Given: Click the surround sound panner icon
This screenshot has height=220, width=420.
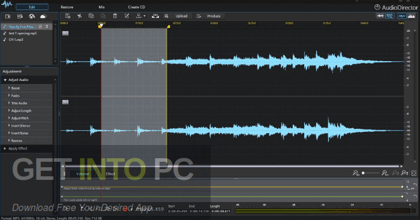Looking at the screenshot, I should pos(155,16).
